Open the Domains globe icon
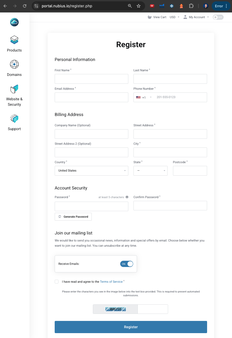 click(x=14, y=65)
